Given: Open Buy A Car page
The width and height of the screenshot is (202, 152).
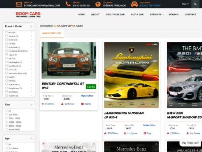Looking at the screenshot, I should [x=137, y=15].
